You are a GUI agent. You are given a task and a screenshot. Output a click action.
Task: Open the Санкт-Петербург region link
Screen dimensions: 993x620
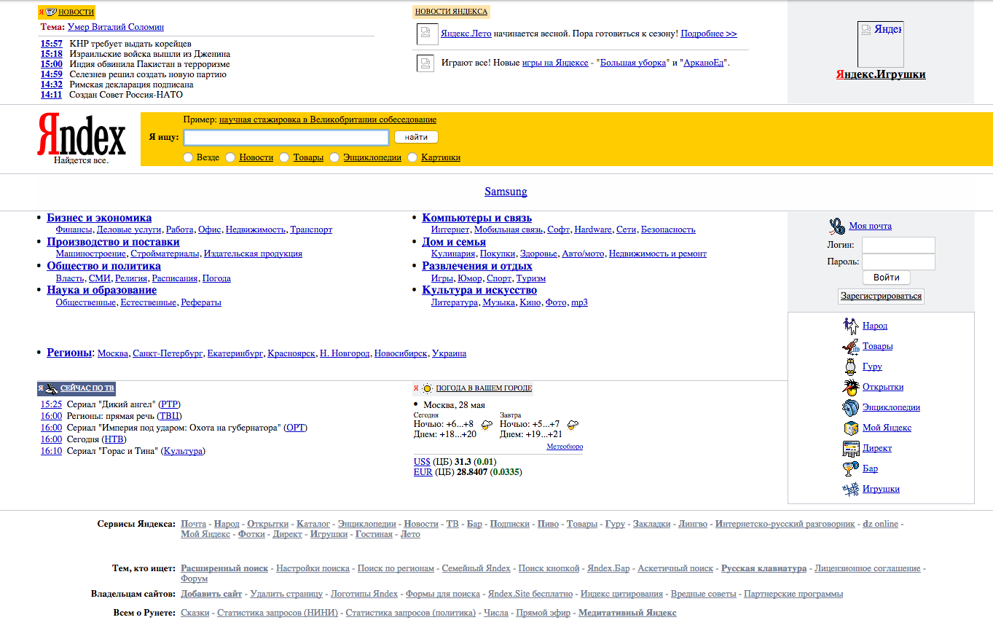click(x=168, y=353)
